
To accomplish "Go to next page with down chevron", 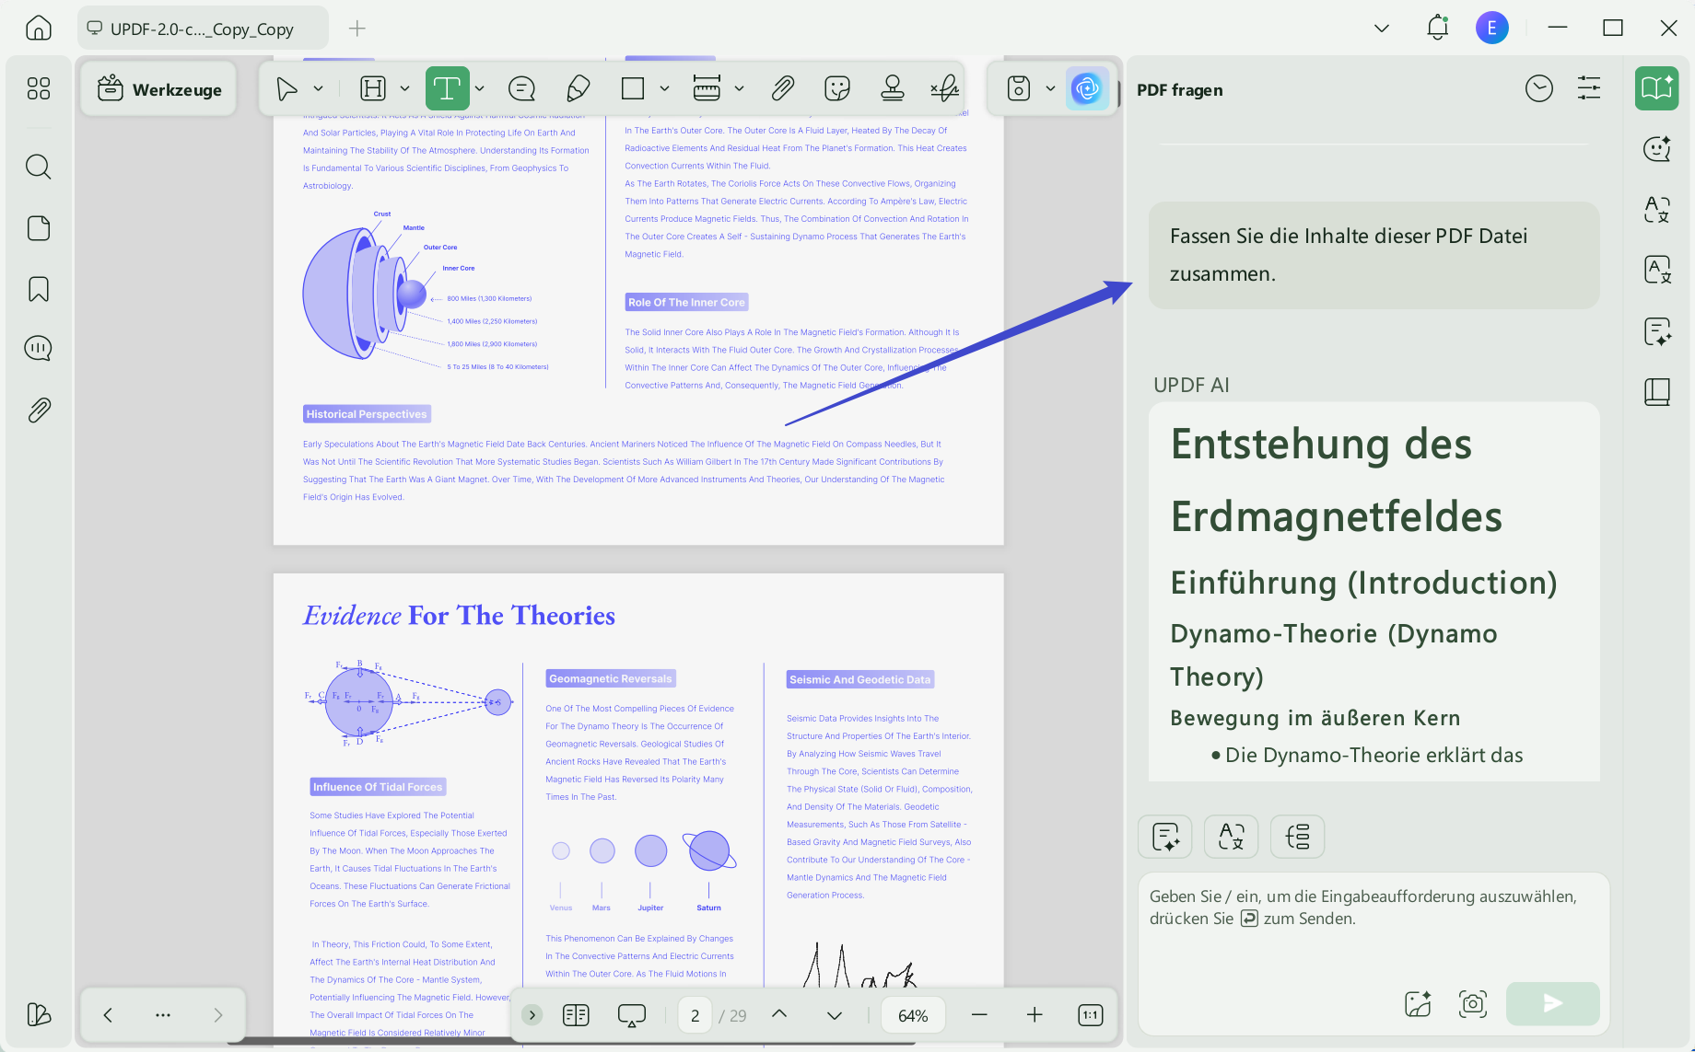I will click(835, 1015).
